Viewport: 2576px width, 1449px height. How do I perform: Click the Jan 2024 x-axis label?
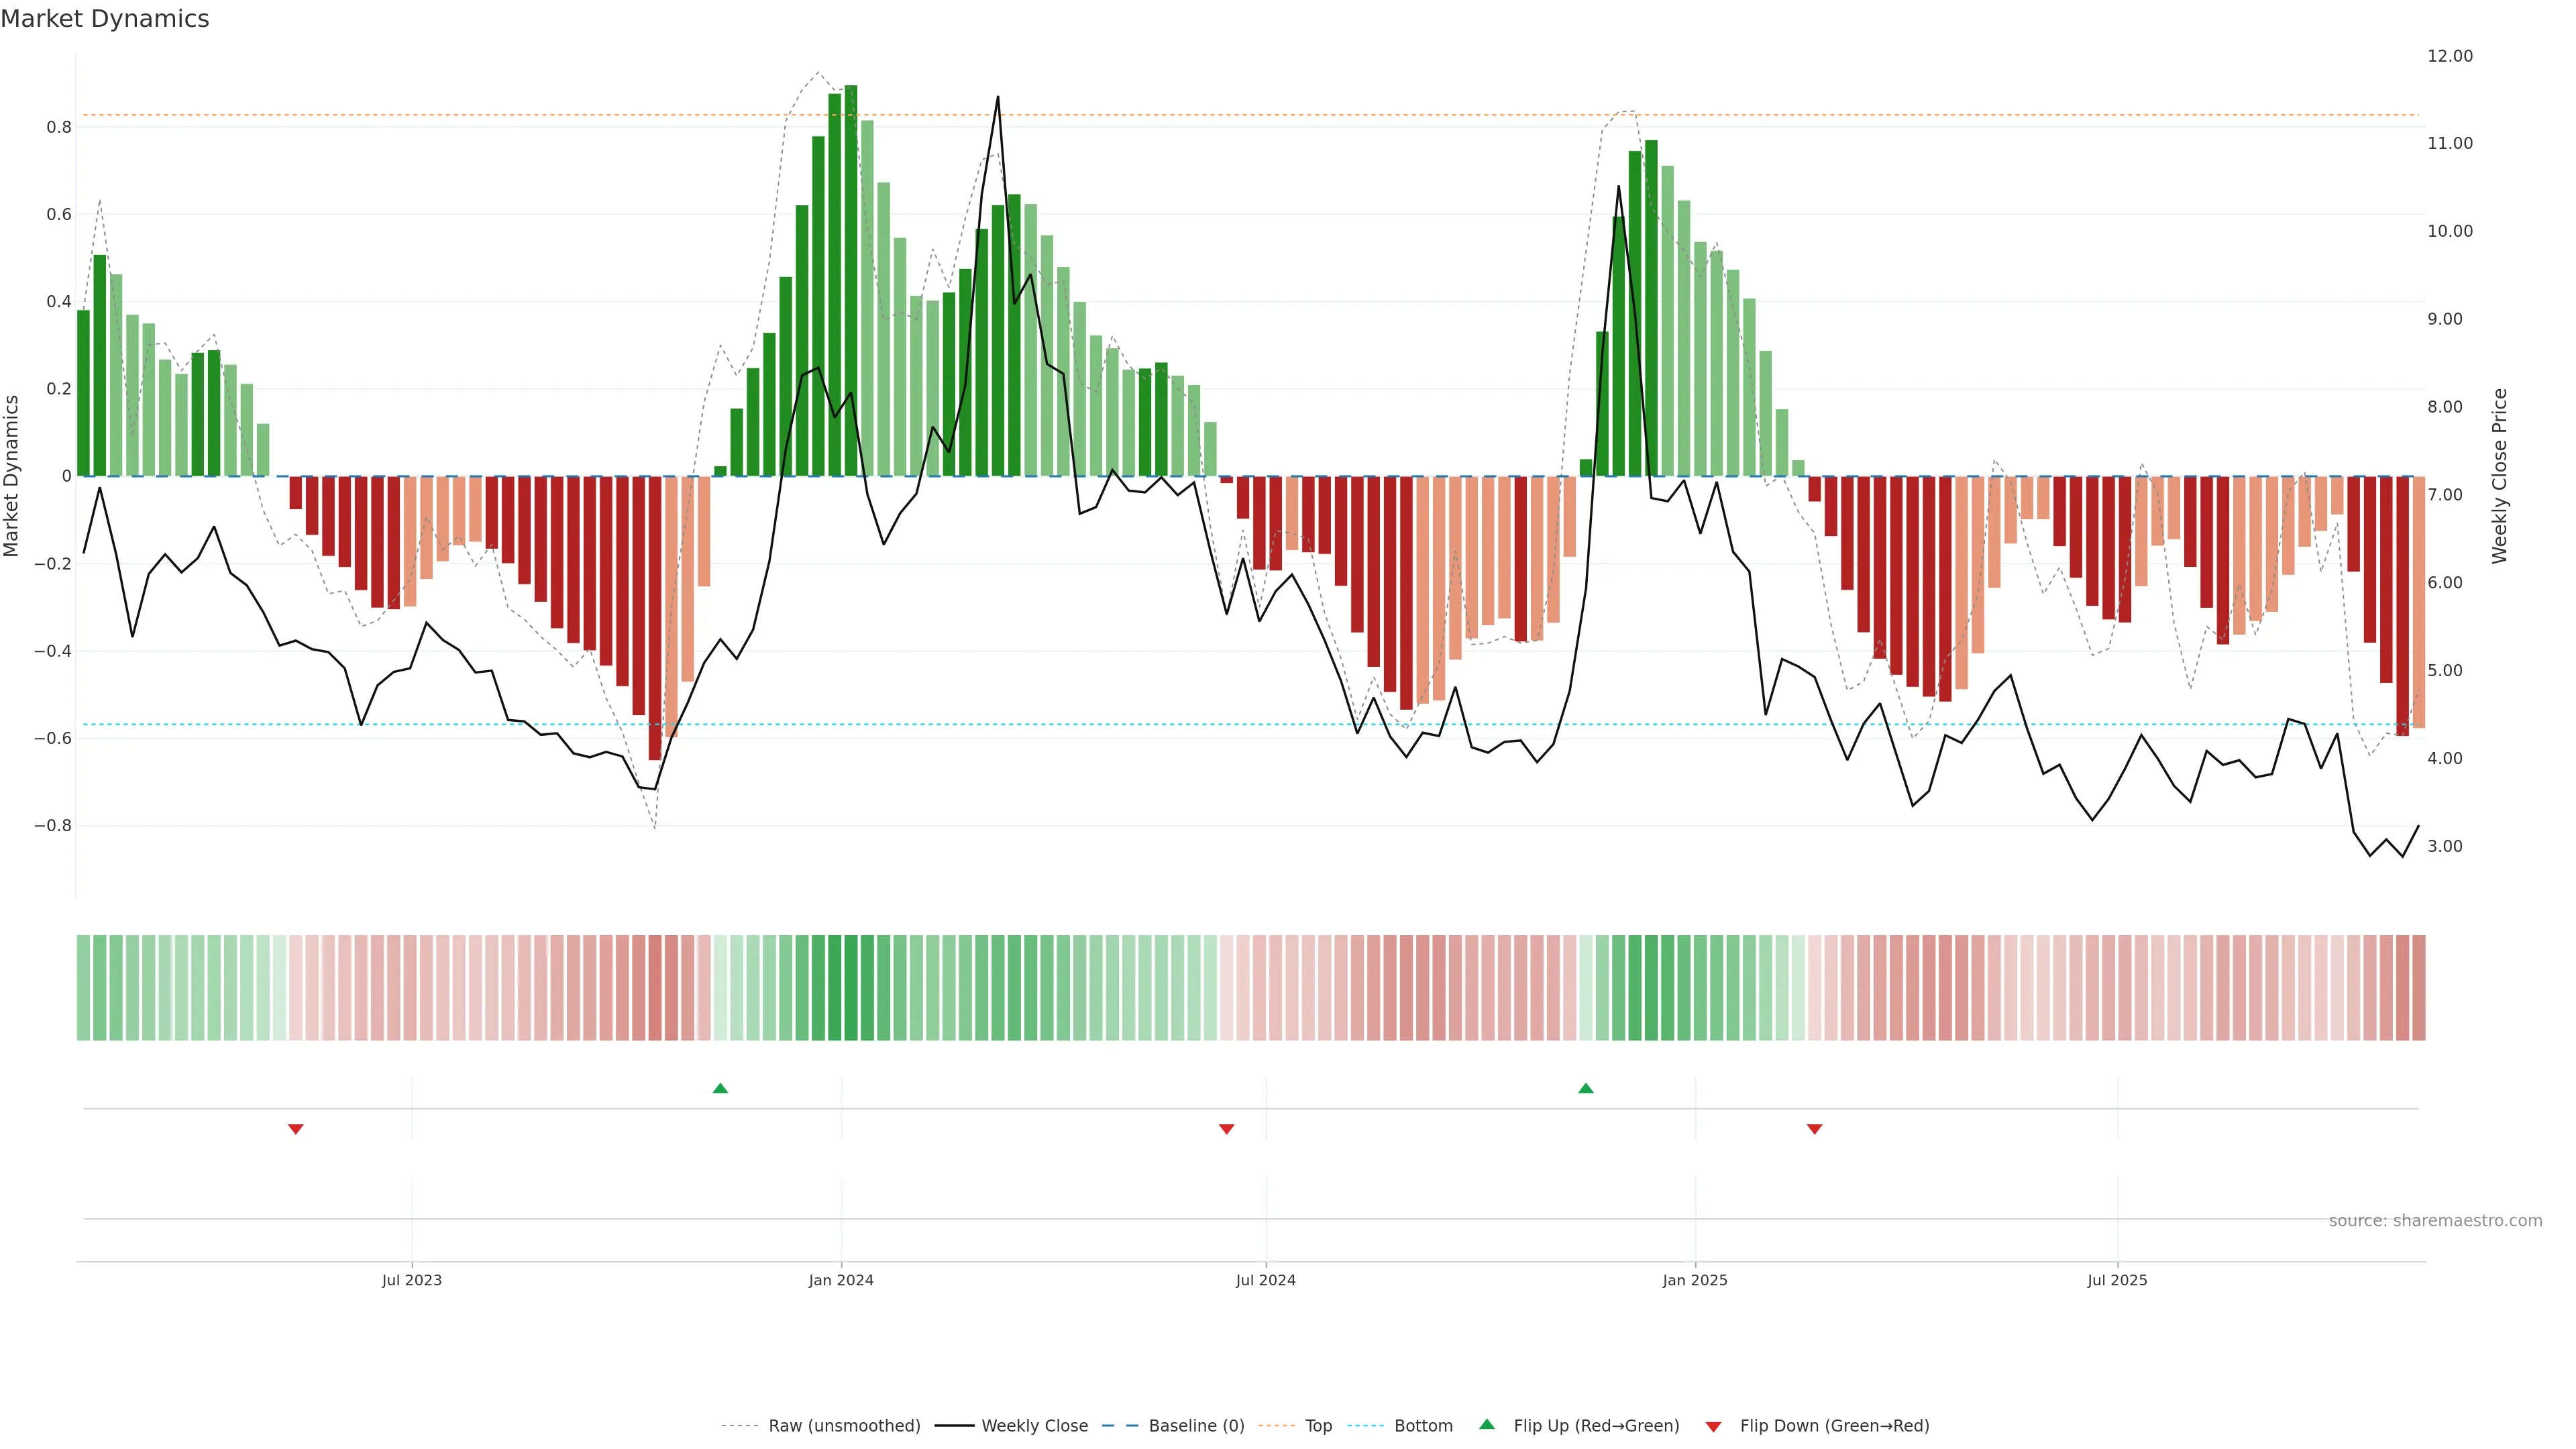pyautogui.click(x=841, y=1280)
